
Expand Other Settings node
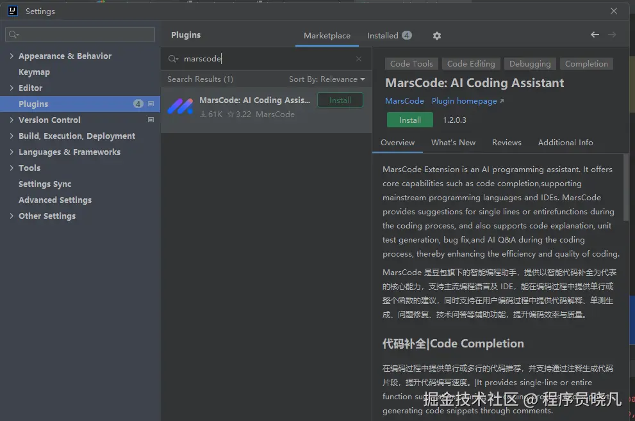(x=12, y=216)
